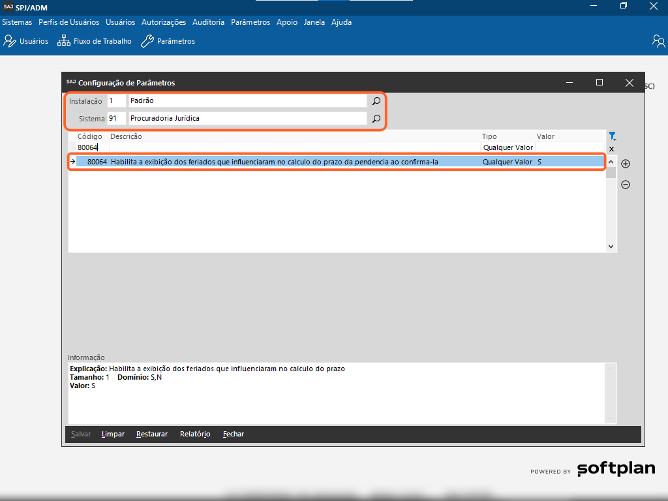
Task: Open the Sistemas menu
Action: tap(17, 22)
